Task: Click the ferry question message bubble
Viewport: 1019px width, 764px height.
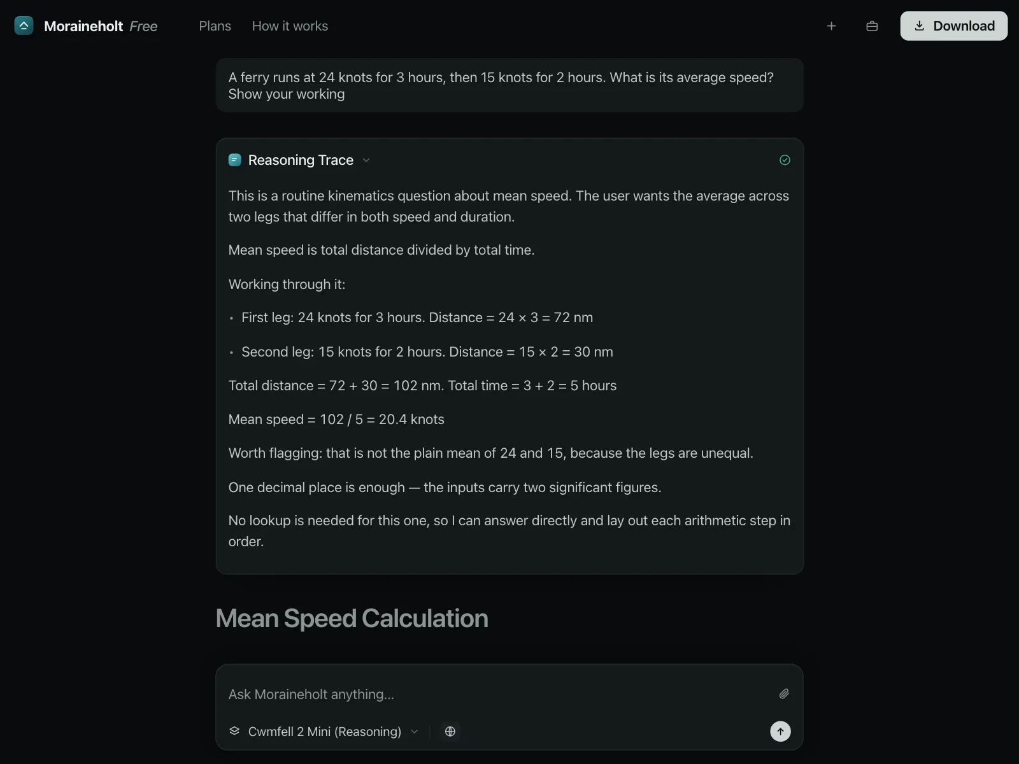Action: pos(509,85)
